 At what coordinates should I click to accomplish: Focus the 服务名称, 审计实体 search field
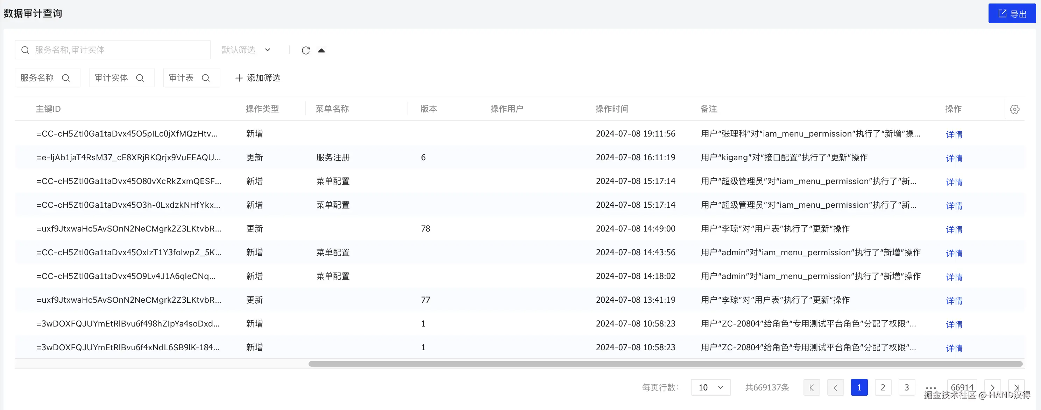tap(117, 50)
